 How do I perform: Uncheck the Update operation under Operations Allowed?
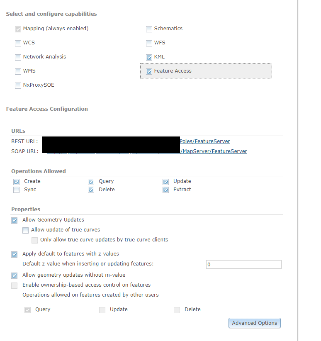pyautogui.click(x=165, y=182)
